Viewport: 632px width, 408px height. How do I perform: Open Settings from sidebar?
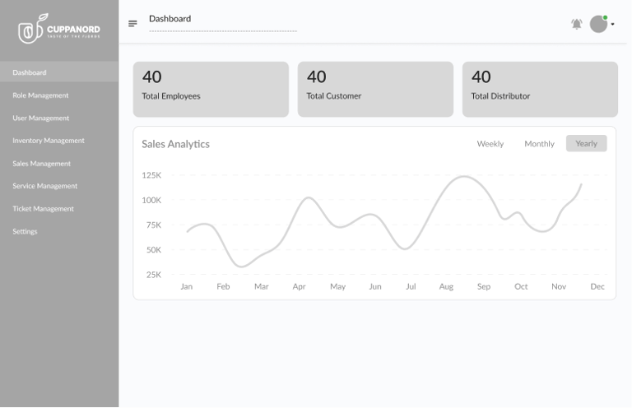click(x=25, y=232)
